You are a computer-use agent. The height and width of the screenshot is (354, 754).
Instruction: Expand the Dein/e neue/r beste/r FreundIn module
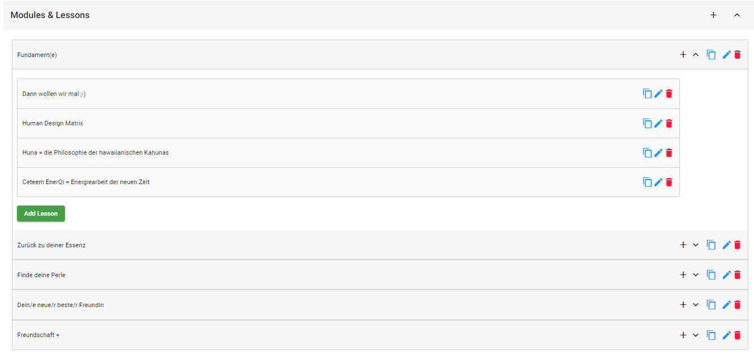pyautogui.click(x=696, y=305)
